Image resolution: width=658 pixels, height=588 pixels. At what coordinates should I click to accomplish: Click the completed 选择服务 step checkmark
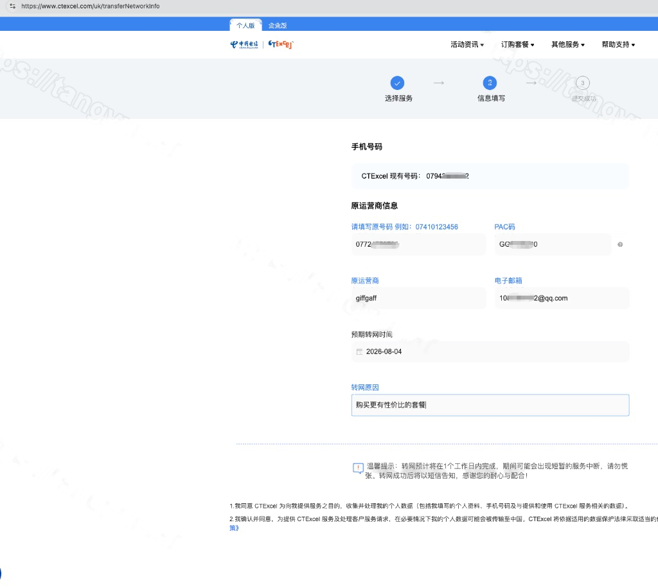[x=397, y=83]
